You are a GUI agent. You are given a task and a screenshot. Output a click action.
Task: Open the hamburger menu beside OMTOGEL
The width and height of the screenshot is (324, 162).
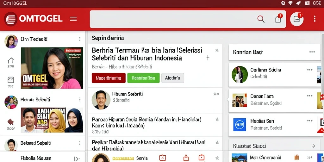tap(73, 19)
